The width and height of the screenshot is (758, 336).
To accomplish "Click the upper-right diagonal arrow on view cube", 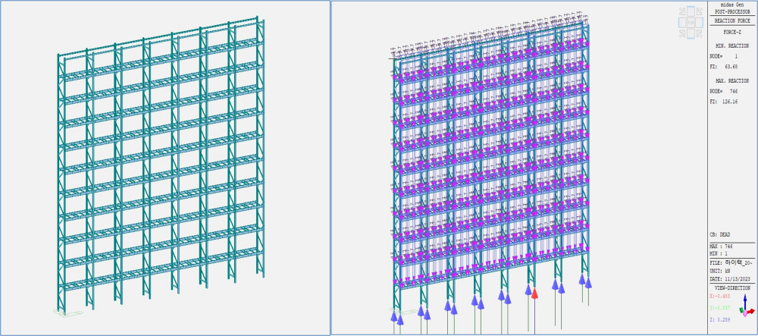I will click(699, 11).
